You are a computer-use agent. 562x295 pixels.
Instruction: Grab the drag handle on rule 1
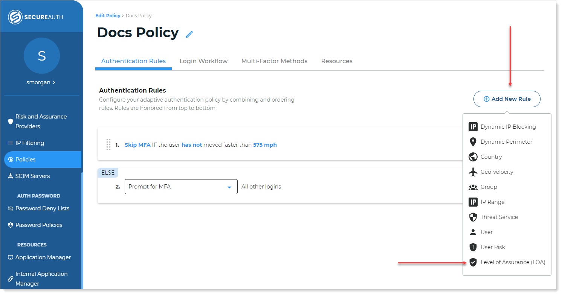point(108,144)
